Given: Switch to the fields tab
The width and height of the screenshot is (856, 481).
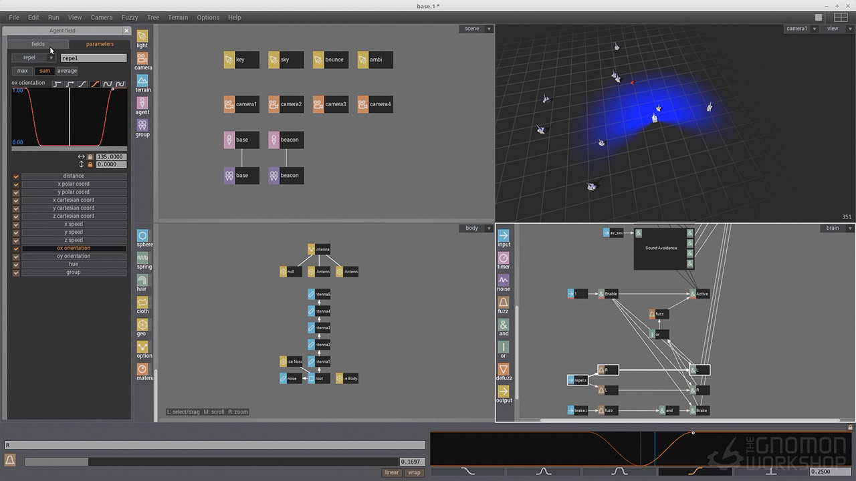Looking at the screenshot, I should point(38,44).
